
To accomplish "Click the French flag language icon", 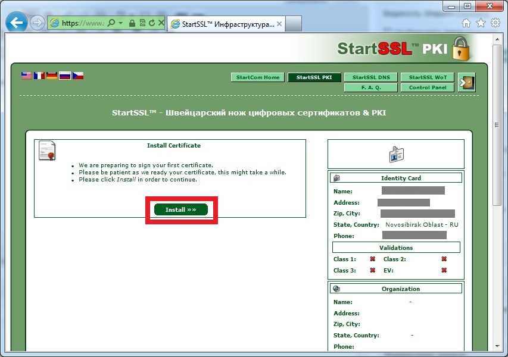I will tap(39, 76).
